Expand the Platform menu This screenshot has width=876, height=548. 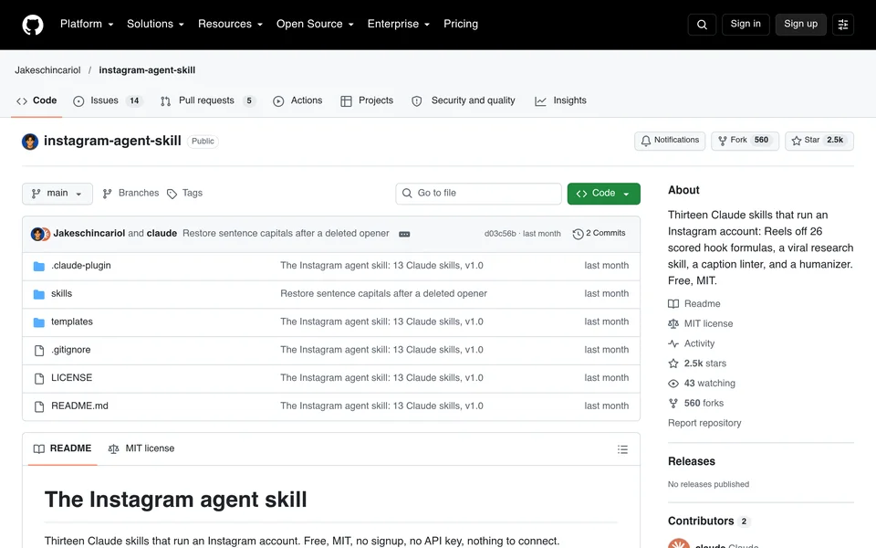point(87,24)
